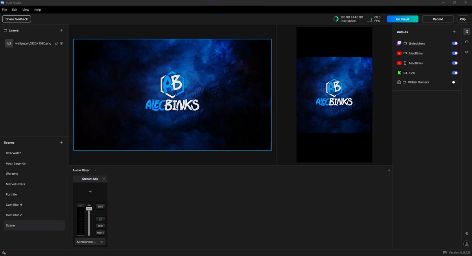472x256 pixels.
Task: Open the File menu
Action: click(x=4, y=9)
